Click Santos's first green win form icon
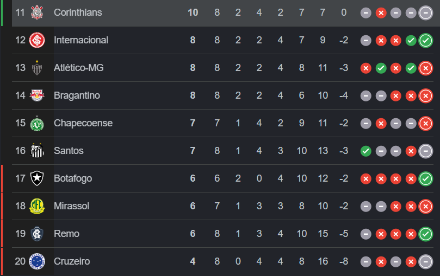This screenshot has height=276, width=440. [365, 151]
